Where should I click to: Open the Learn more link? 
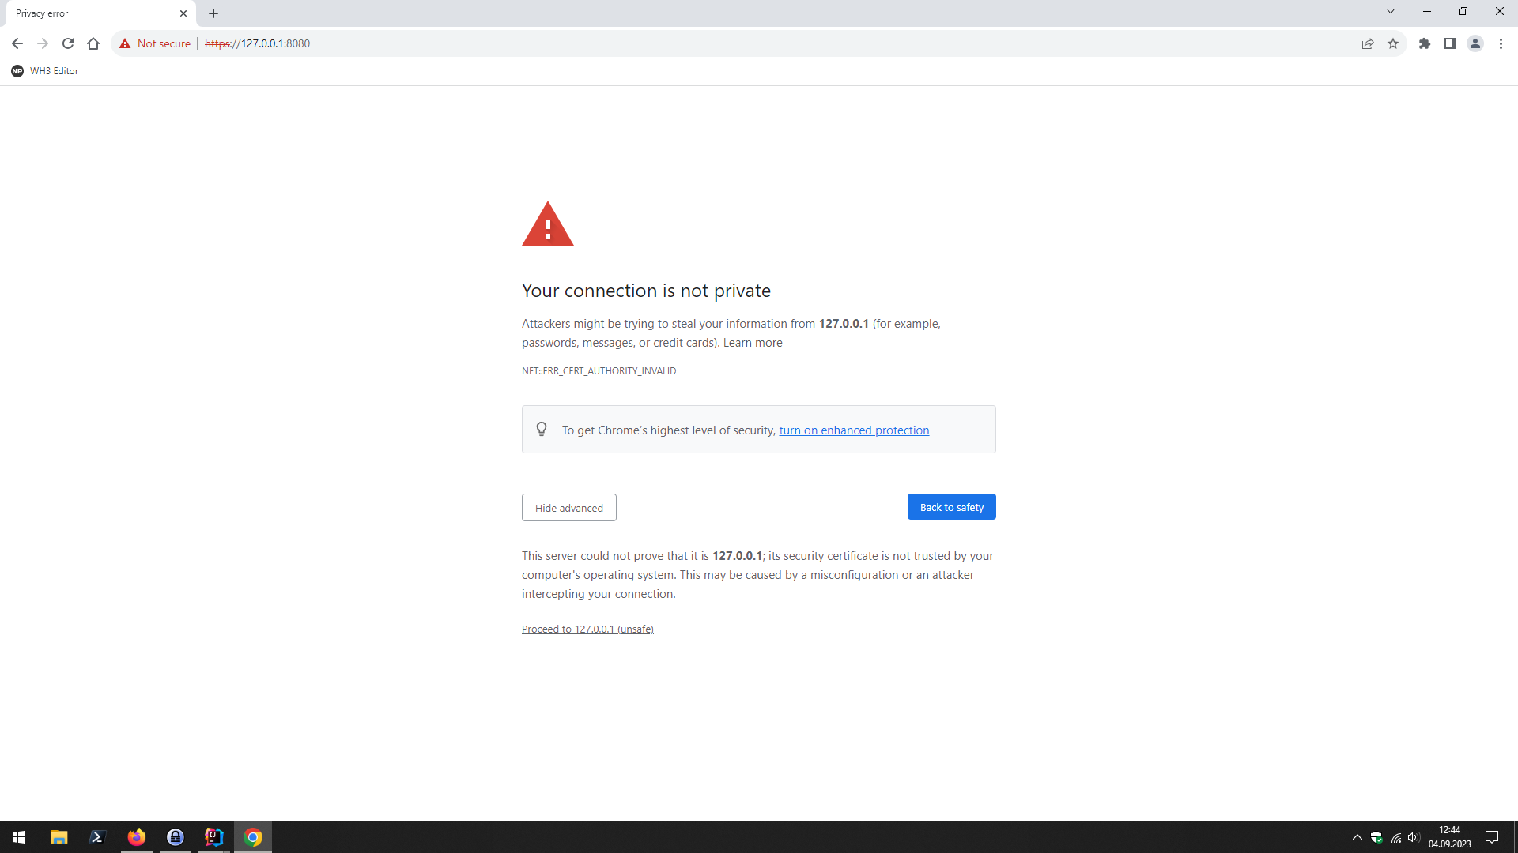[752, 342]
